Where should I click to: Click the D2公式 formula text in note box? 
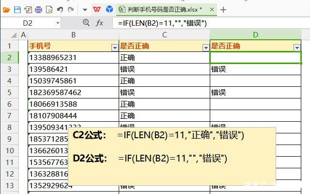173,159
